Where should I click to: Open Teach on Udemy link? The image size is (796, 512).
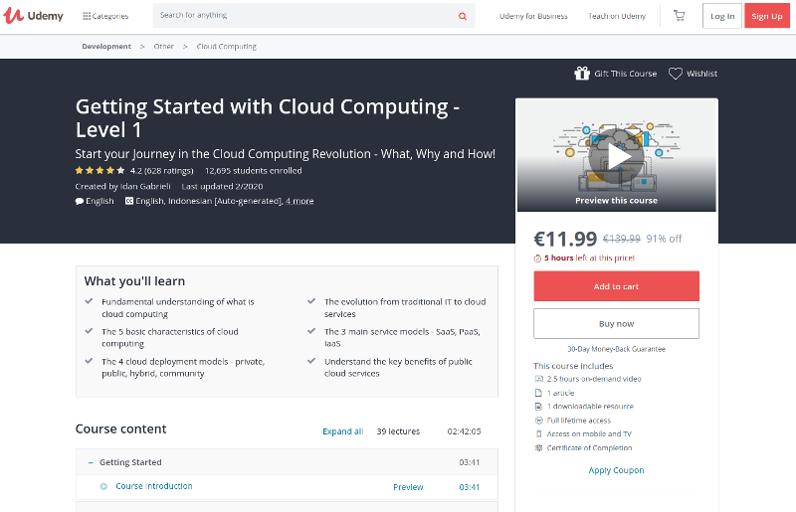pyautogui.click(x=617, y=16)
